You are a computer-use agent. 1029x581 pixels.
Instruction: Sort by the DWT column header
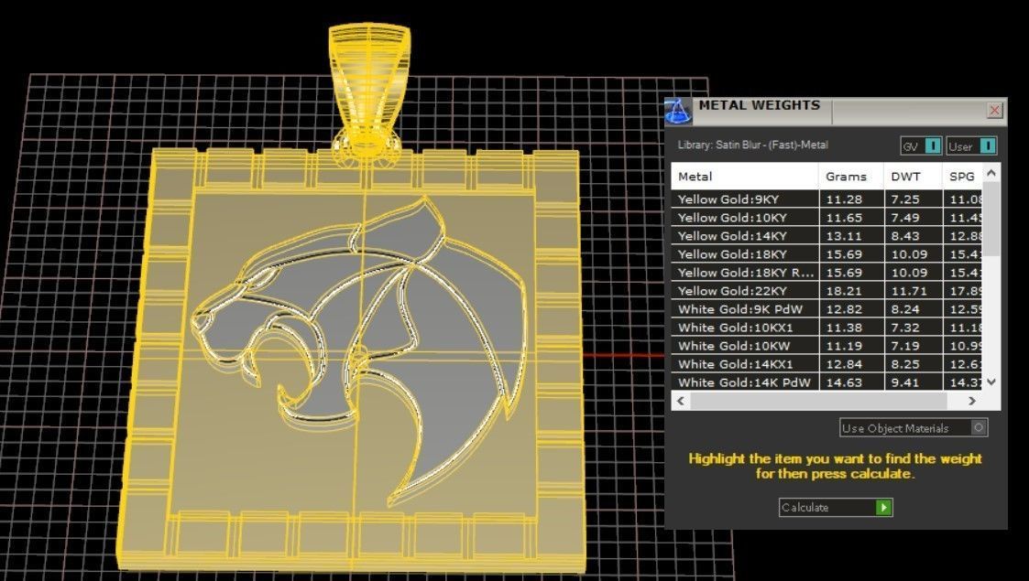[913, 177]
